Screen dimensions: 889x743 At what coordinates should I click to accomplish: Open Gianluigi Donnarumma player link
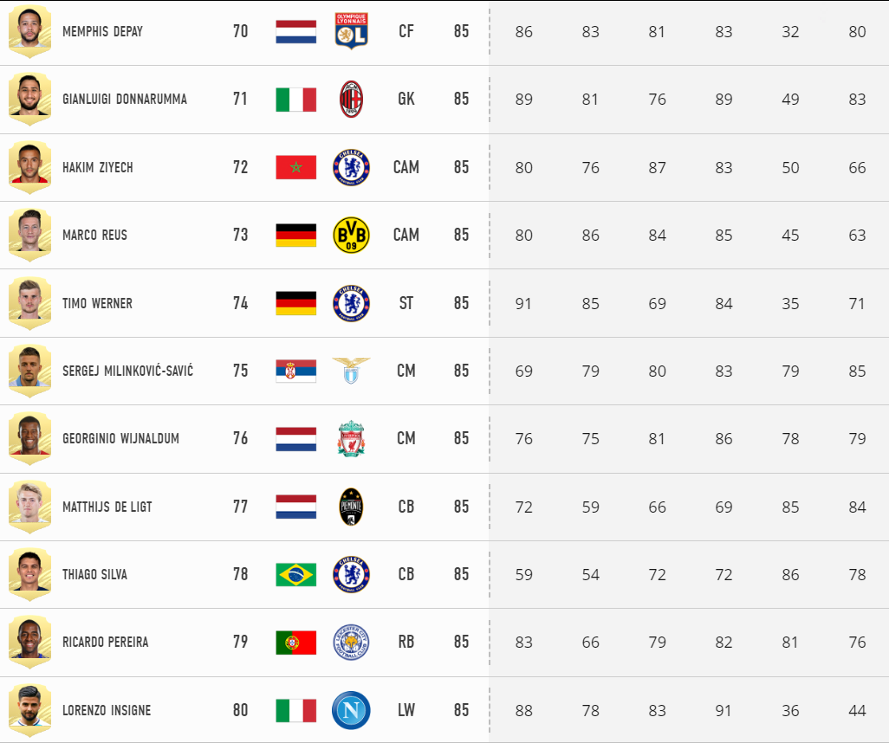pos(124,100)
